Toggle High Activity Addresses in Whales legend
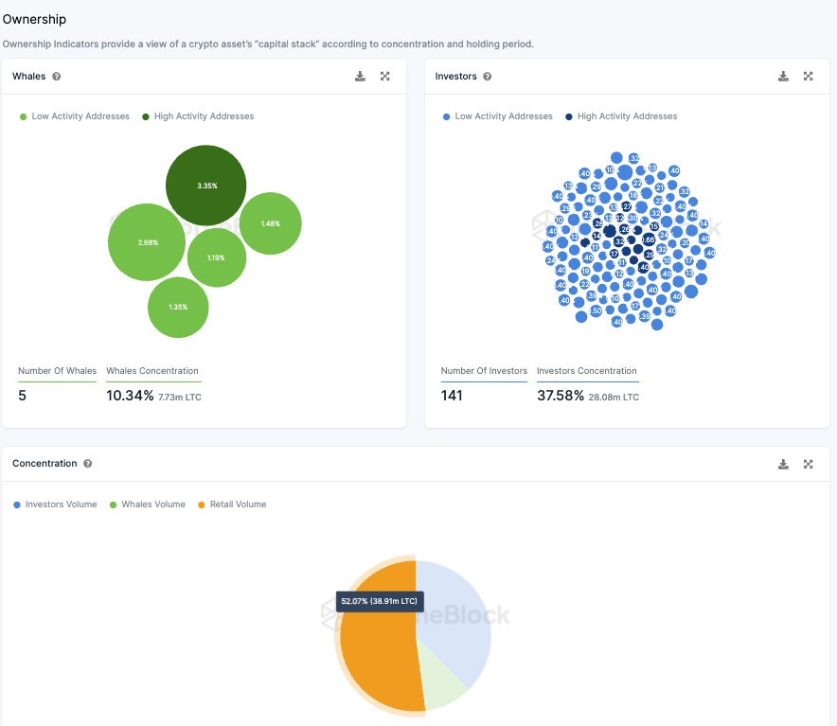Image resolution: width=837 pixels, height=726 pixels. (198, 116)
